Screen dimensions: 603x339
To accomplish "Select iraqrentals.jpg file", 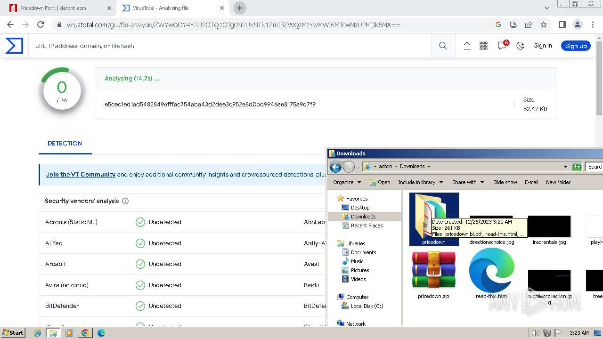I will point(549,230).
